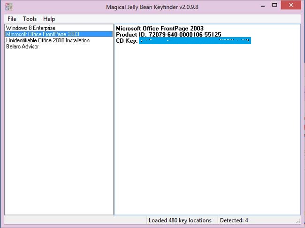The width and height of the screenshot is (305, 228).
Task: Minimize the Keyfinder window
Action: [x=263, y=6]
